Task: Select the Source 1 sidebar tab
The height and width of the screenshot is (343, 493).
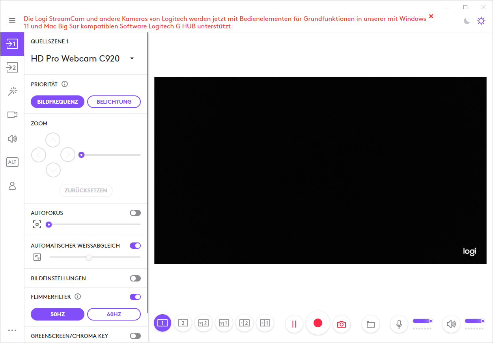Action: click(x=12, y=44)
